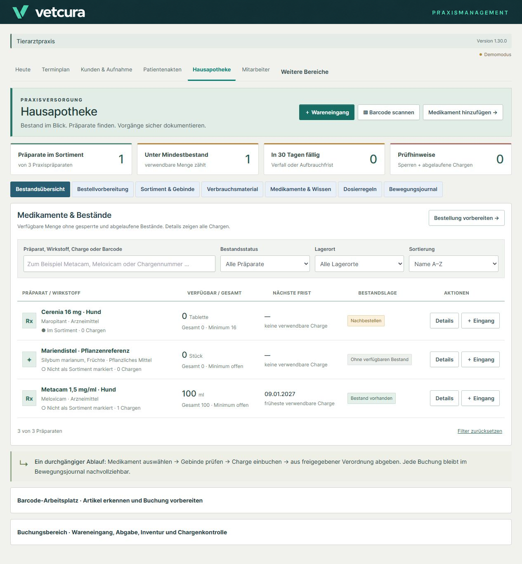Click the Filter zurücksetzen link

[480, 431]
